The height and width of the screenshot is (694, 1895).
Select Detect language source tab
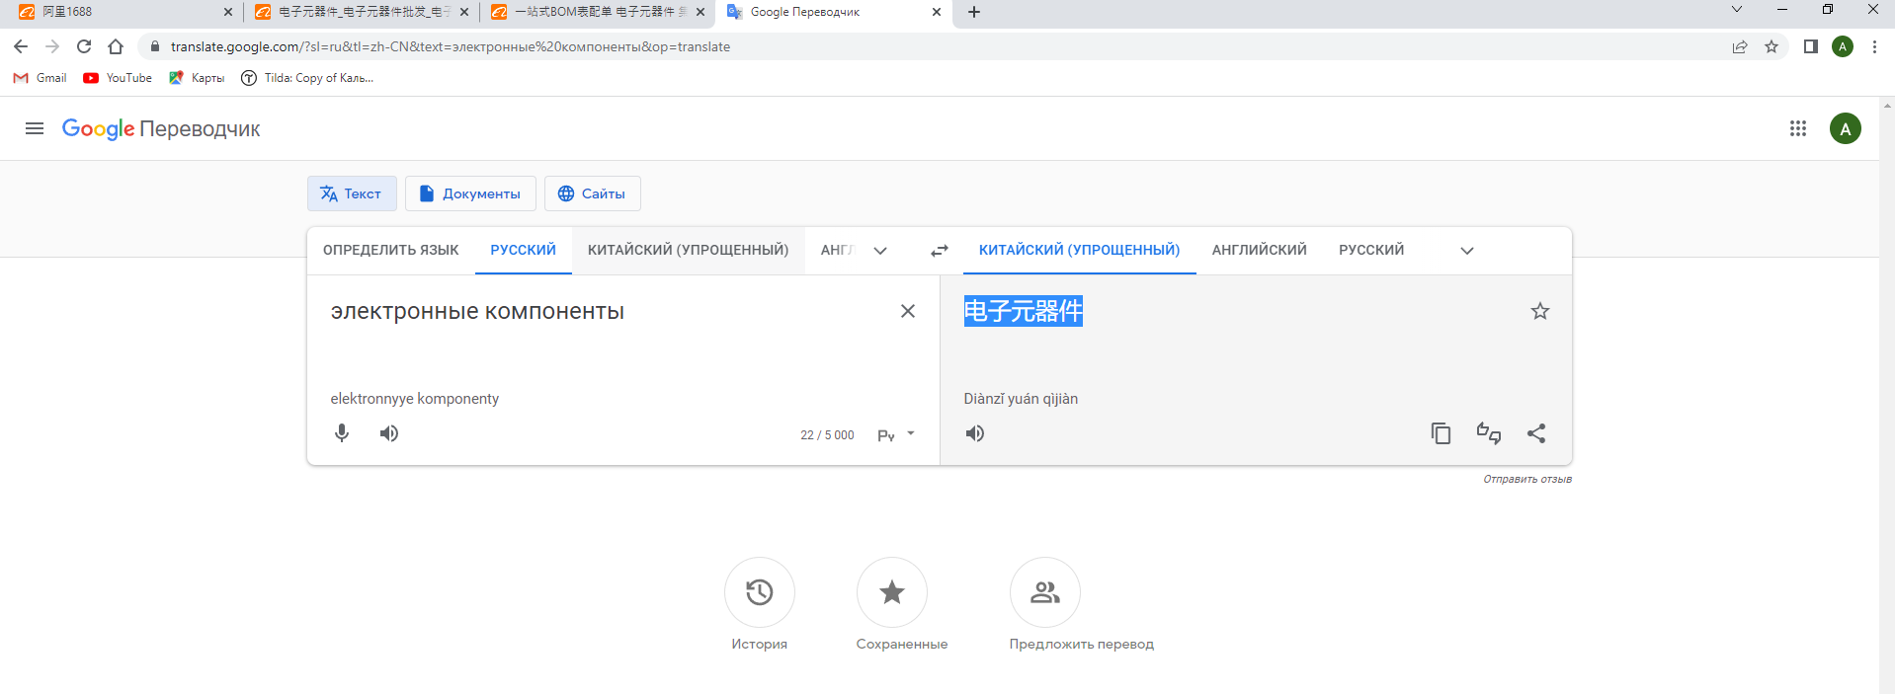390,250
